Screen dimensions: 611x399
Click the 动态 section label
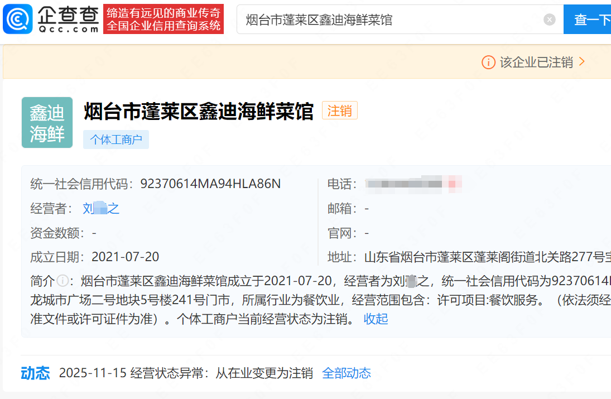point(35,373)
